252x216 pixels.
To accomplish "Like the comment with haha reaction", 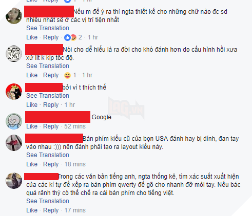I will coord(32,75).
